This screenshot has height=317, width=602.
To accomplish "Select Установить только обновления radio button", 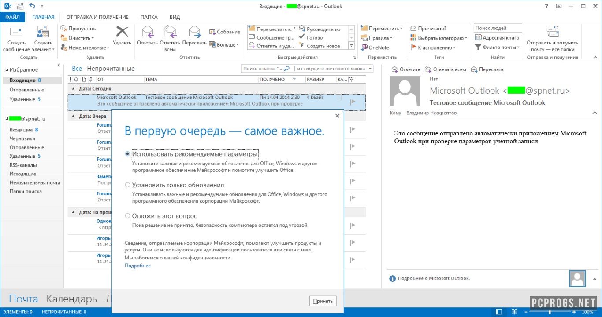I will (128, 185).
